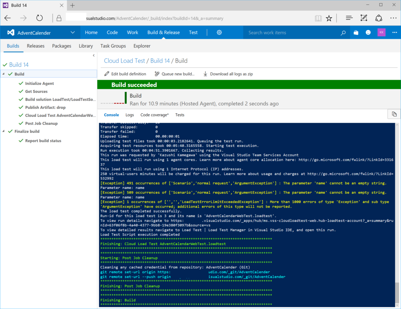Close the Build 14 browser tab
401x309 pixels.
point(61,5)
